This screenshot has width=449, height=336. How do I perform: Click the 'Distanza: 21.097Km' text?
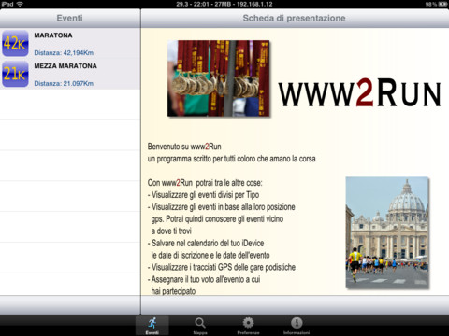click(64, 83)
